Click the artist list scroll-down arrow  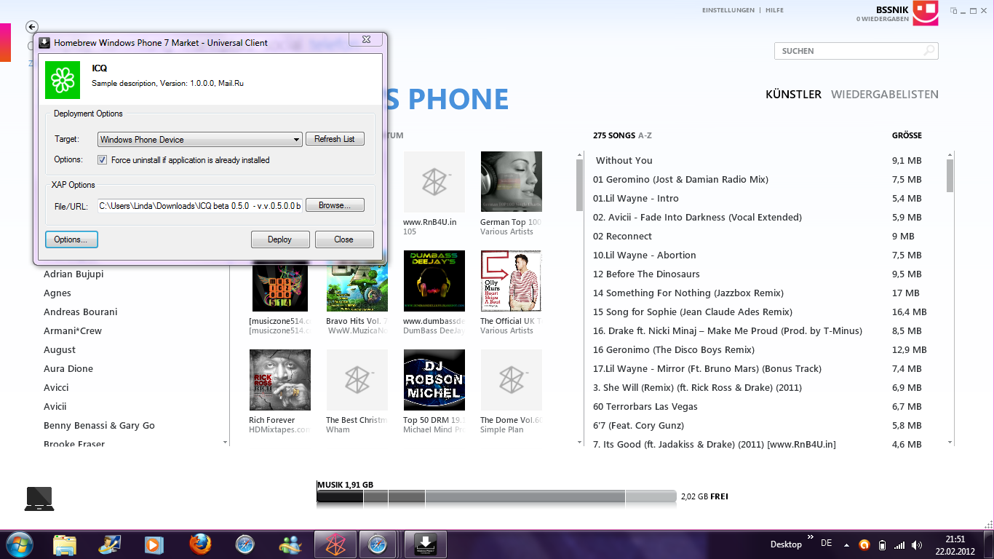point(226,443)
